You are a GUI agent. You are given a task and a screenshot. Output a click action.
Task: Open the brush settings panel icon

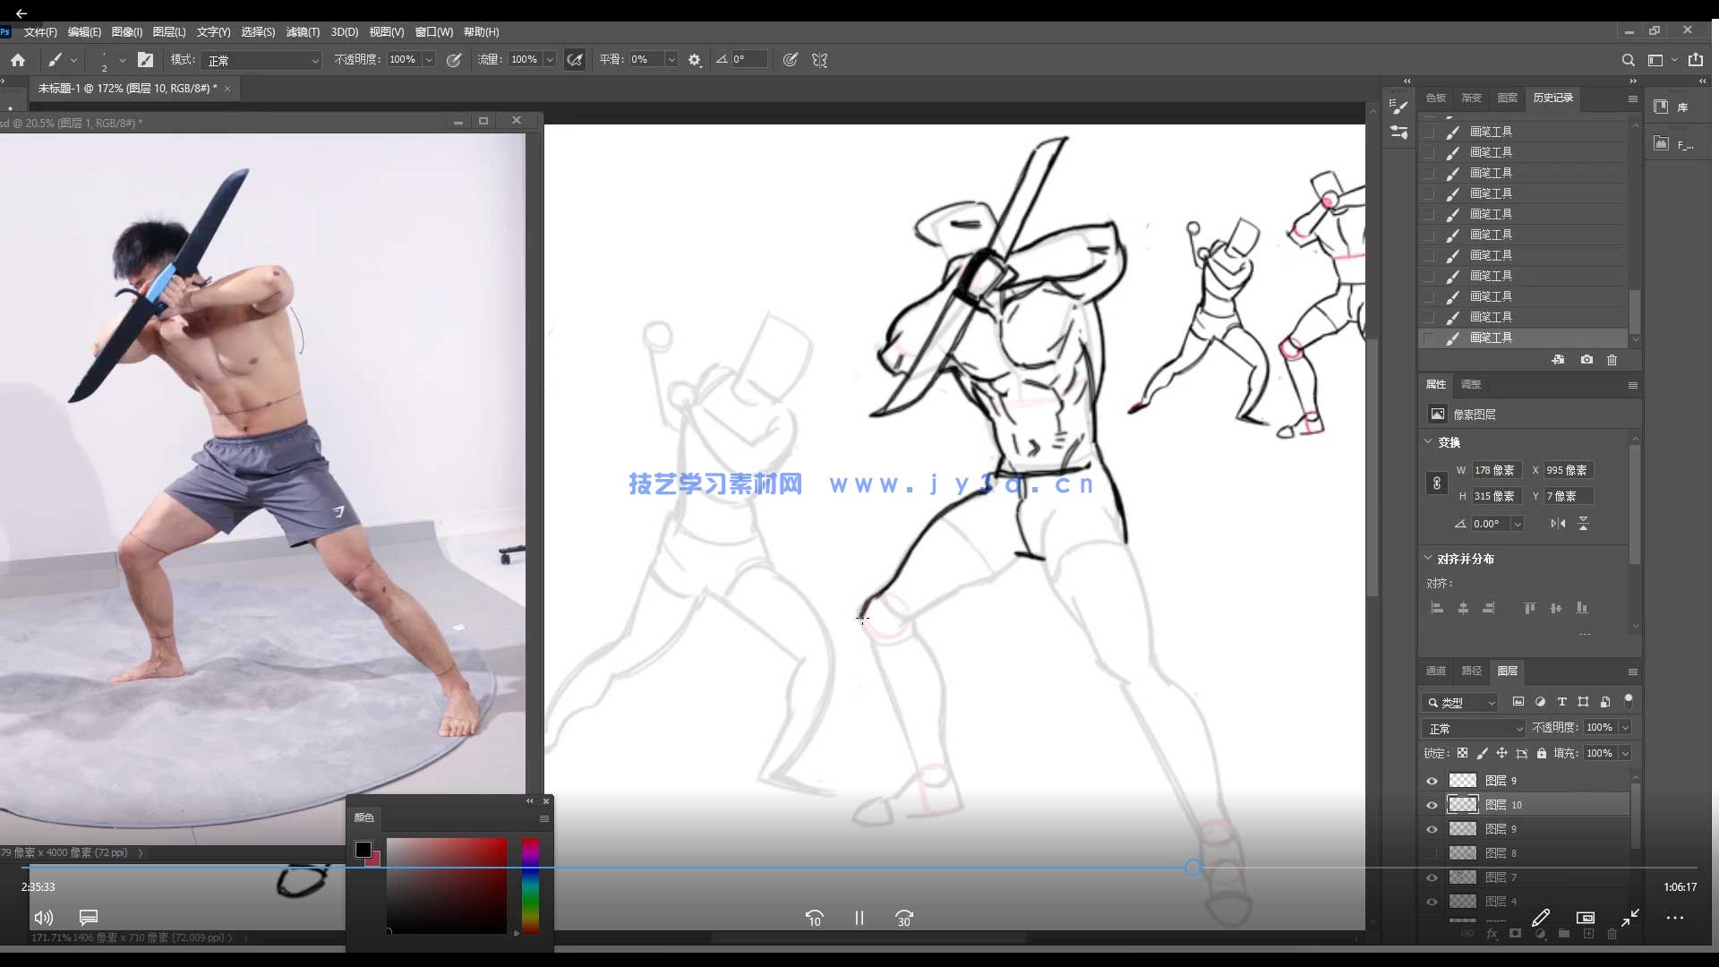145,60
